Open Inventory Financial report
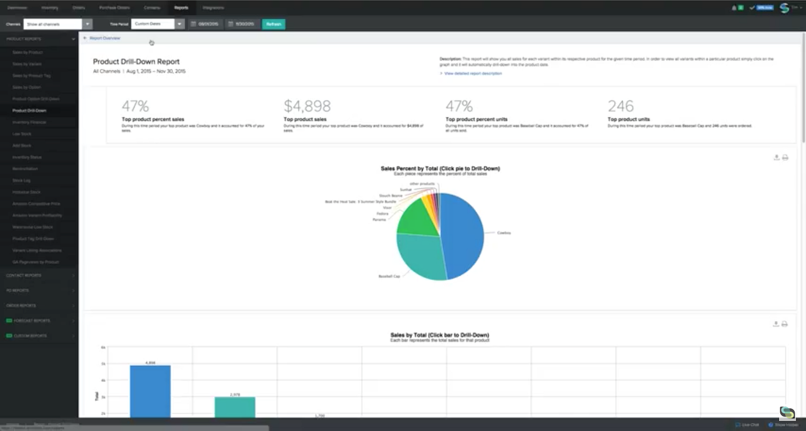806x431 pixels. pyautogui.click(x=29, y=122)
